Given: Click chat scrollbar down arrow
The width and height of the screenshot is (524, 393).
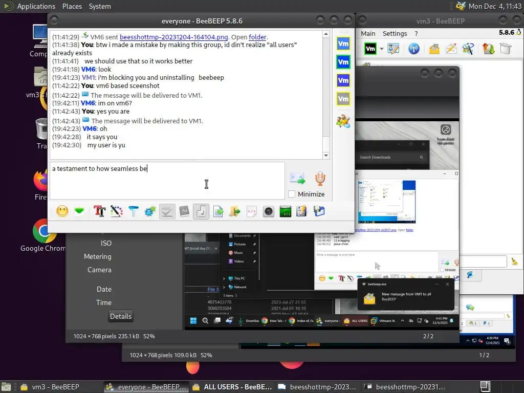Looking at the screenshot, I should 326,156.
